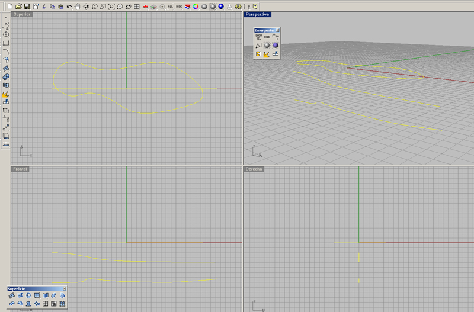Zoom extents of the viewport
474x312 pixels.
coord(111,7)
